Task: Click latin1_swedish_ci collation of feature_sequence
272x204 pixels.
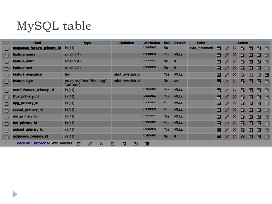Action: coord(127,74)
